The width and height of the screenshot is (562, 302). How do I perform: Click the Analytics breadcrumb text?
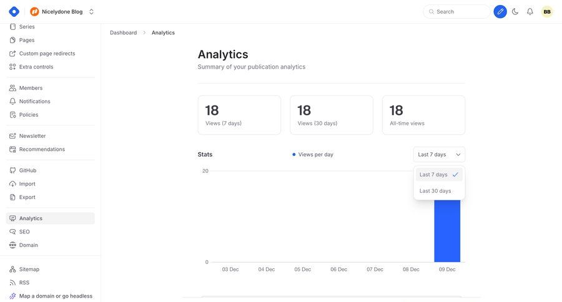163,32
